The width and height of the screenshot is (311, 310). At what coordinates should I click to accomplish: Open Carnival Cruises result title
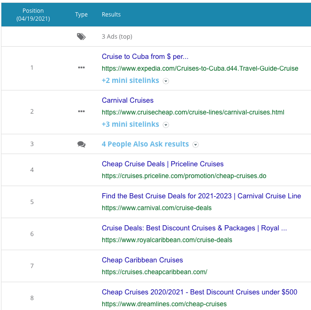point(128,100)
